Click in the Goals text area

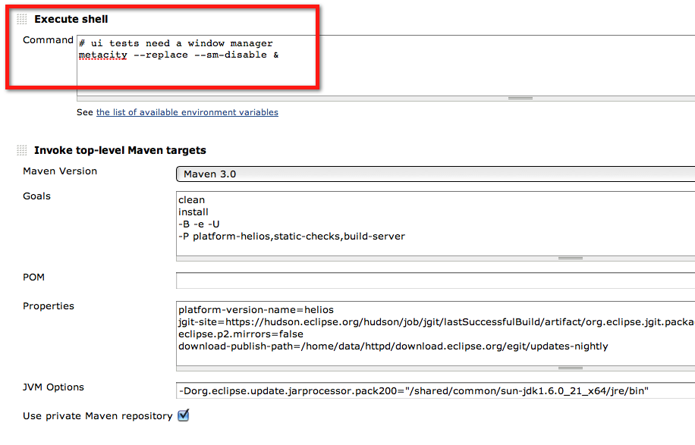[x=436, y=224]
